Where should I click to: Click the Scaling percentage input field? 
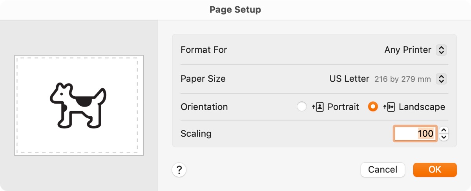415,134
